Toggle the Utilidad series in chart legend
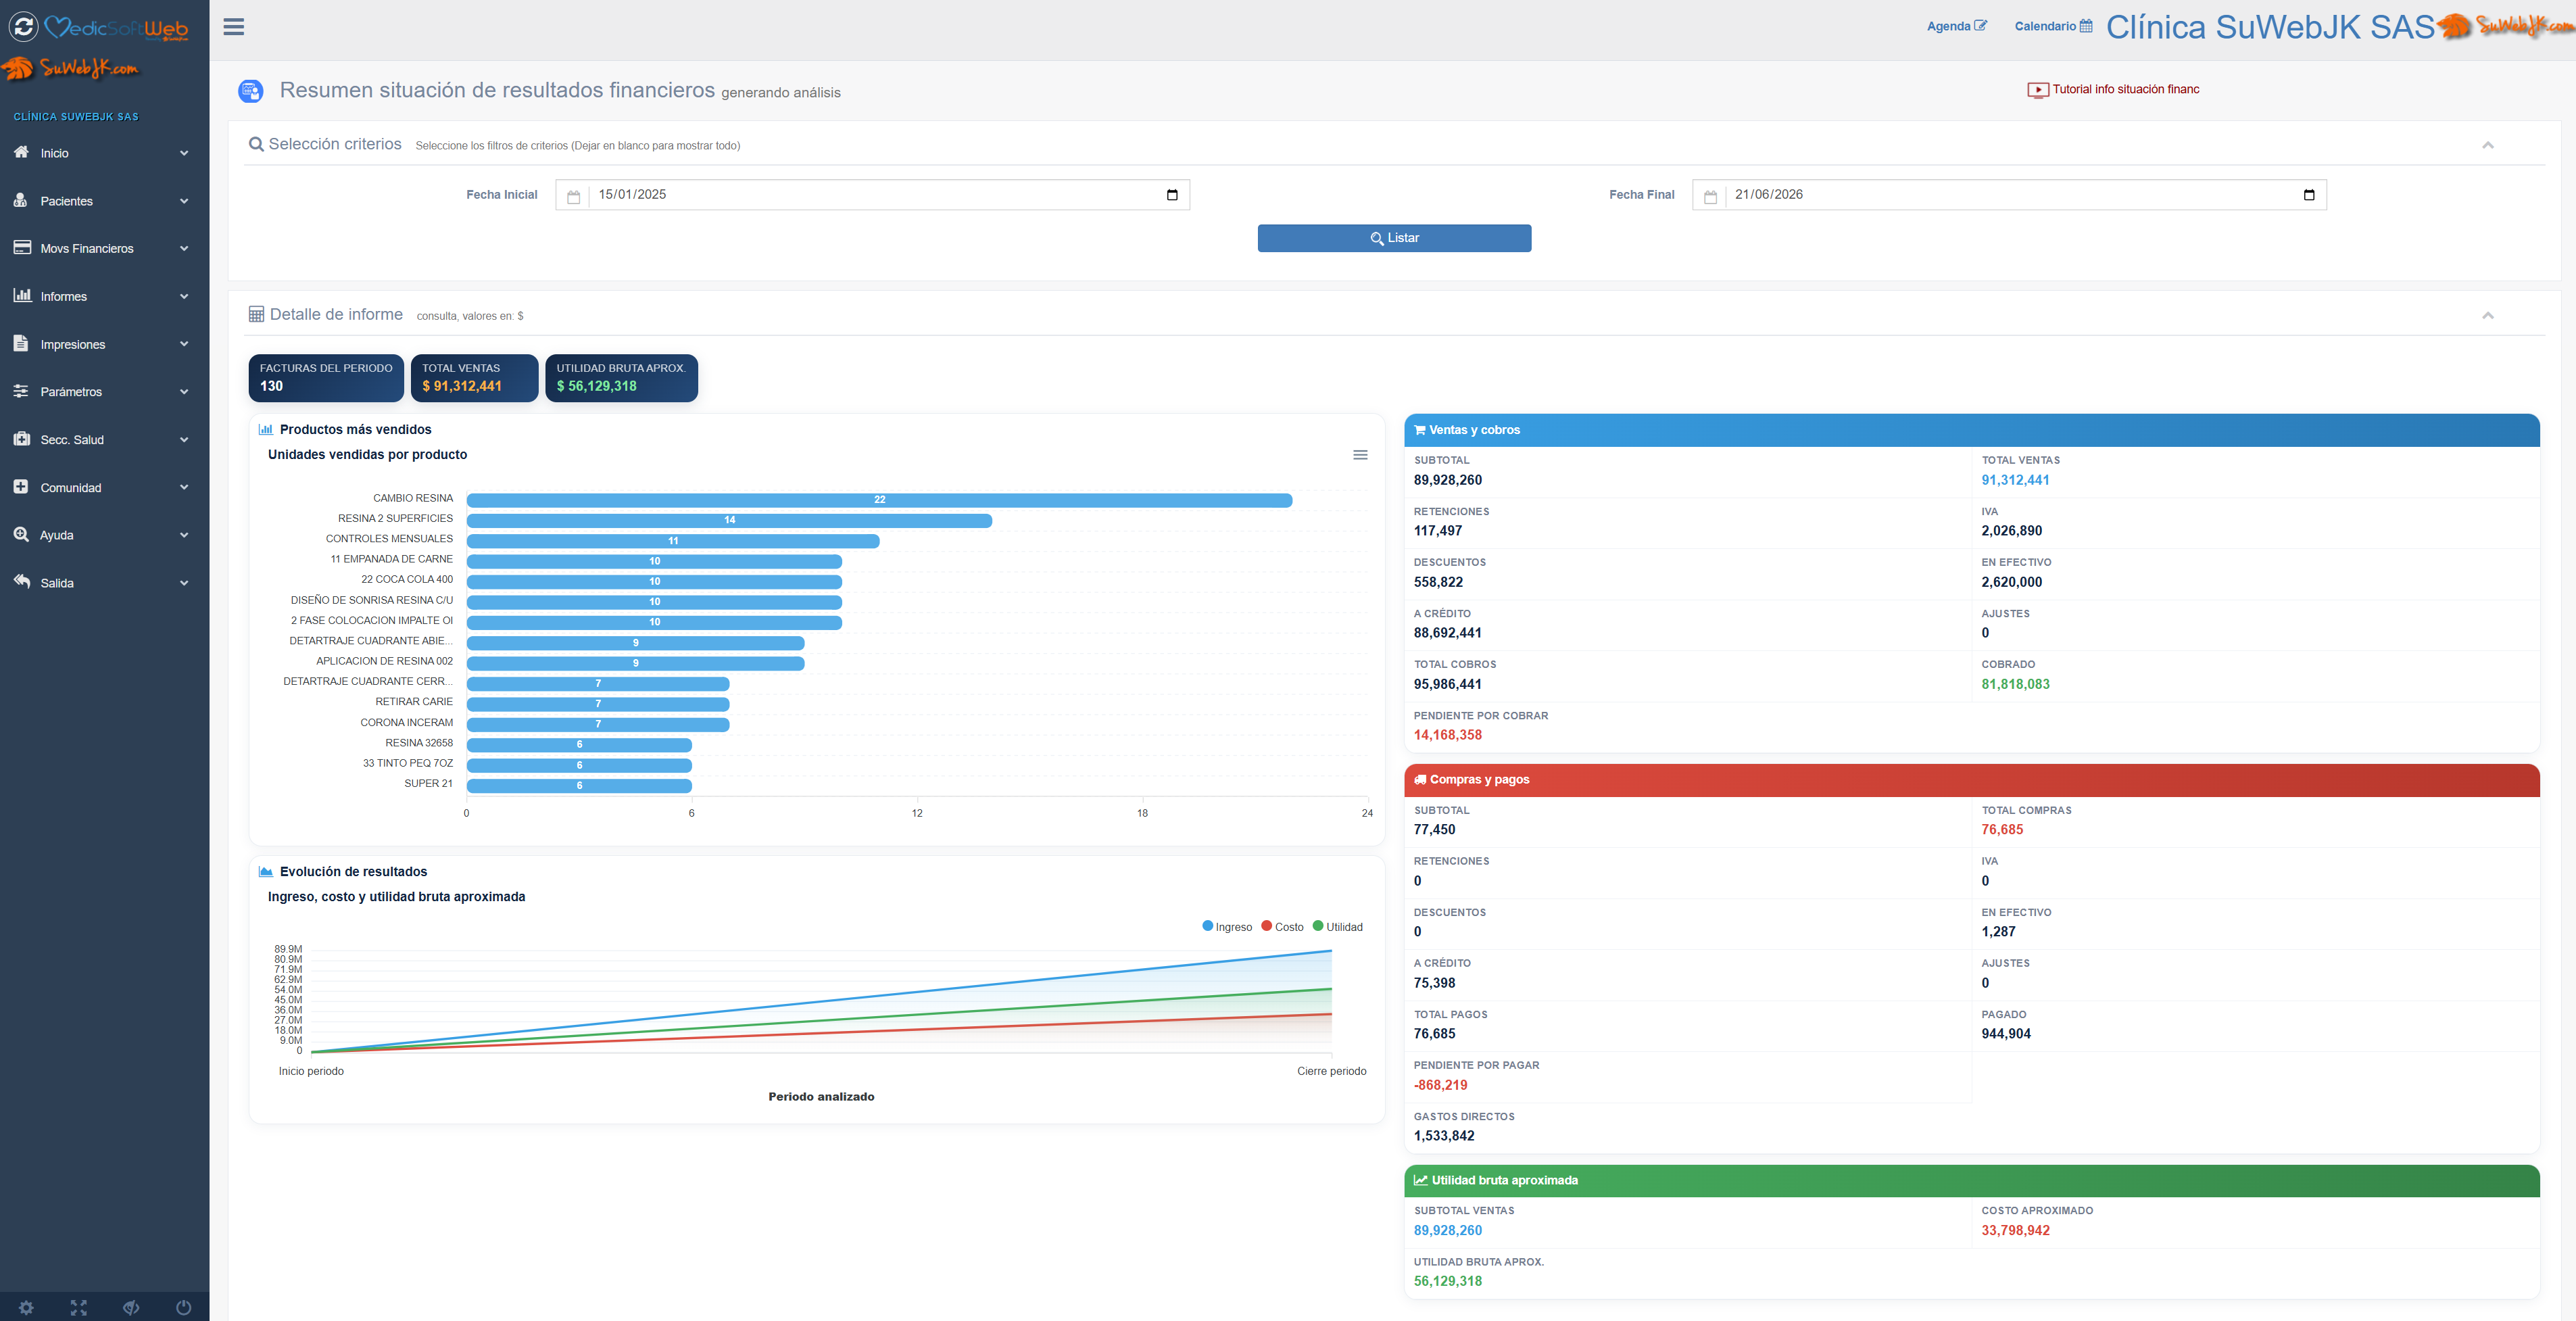This screenshot has height=1321, width=2576. pyautogui.click(x=1338, y=927)
